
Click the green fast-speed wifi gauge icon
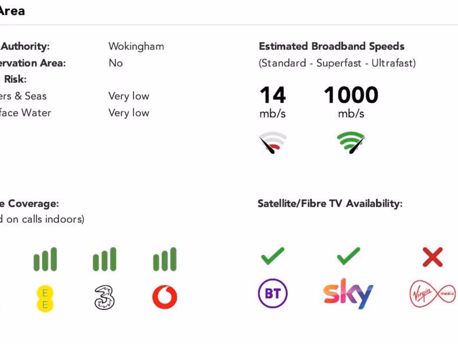pos(351,142)
